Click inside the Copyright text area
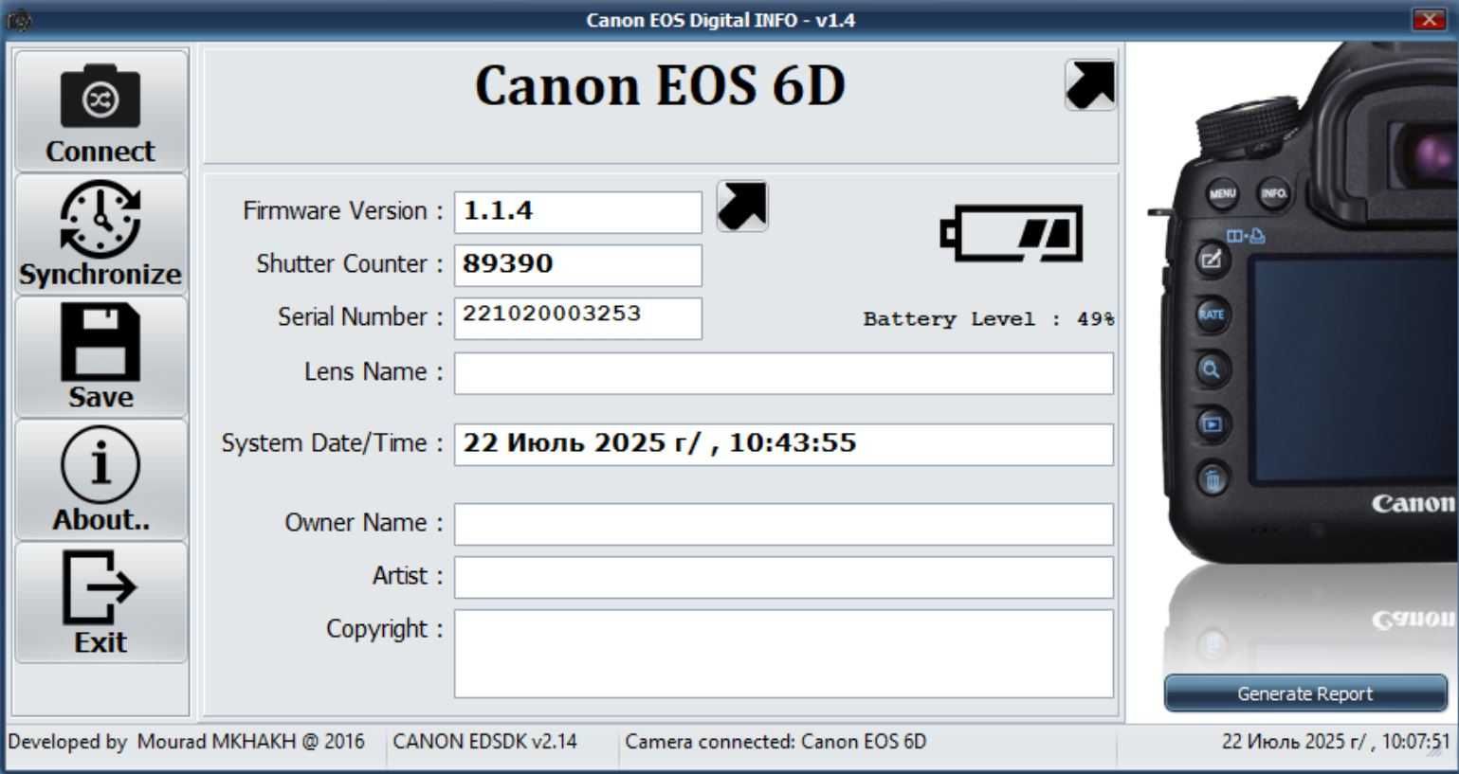 pos(784,654)
